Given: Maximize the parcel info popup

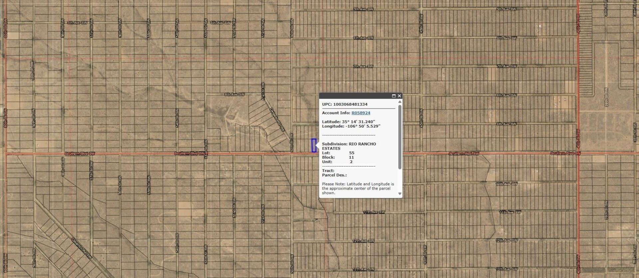Looking at the screenshot, I should pyautogui.click(x=394, y=96).
